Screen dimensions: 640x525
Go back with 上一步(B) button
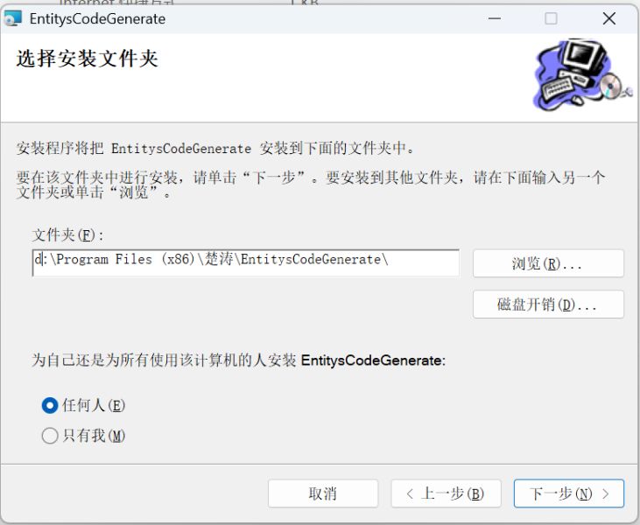(446, 493)
